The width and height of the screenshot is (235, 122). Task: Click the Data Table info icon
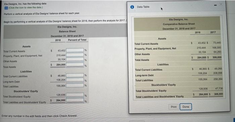tap(132, 7)
